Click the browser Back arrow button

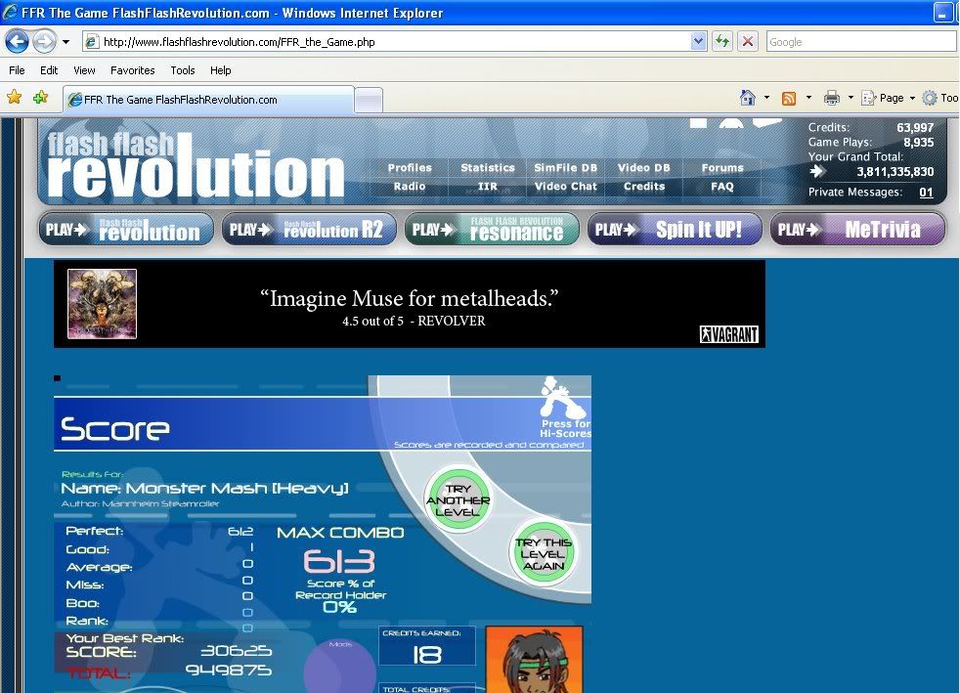pyautogui.click(x=18, y=42)
